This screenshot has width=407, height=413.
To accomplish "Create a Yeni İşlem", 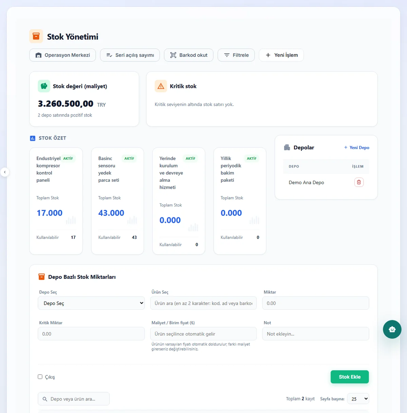I will pyautogui.click(x=281, y=55).
